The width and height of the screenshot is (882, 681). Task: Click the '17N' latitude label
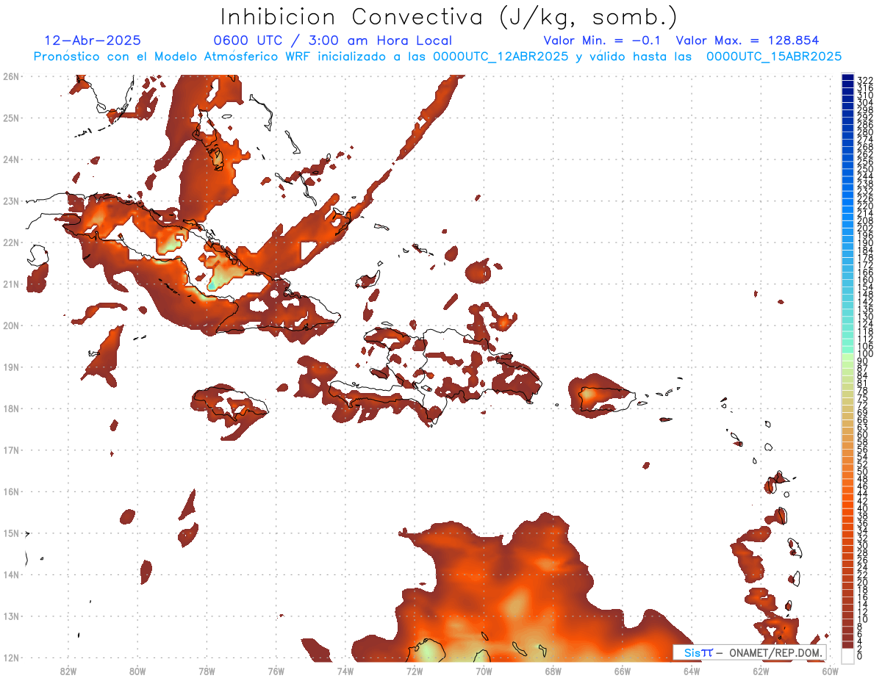pyautogui.click(x=11, y=450)
